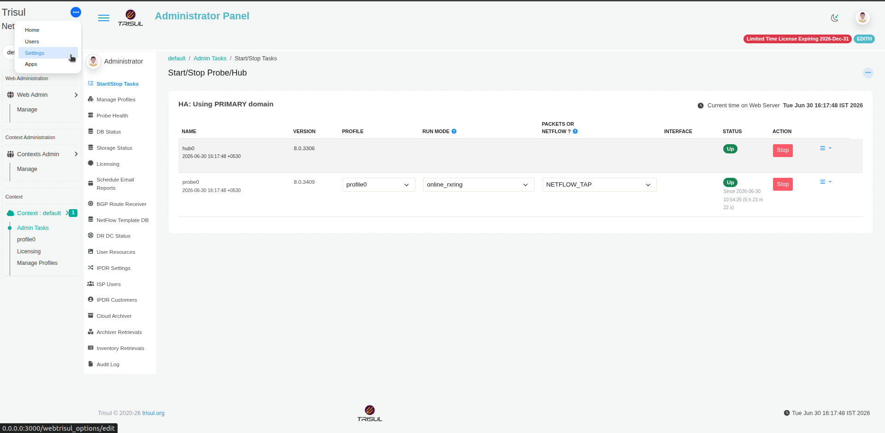This screenshot has height=433, width=885.
Task: Select Settings in the popup menu
Action: click(48, 53)
